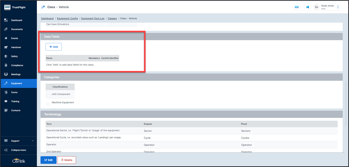Click the Handover truck icon
The width and height of the screenshot is (349, 167).
click(x=6, y=47)
